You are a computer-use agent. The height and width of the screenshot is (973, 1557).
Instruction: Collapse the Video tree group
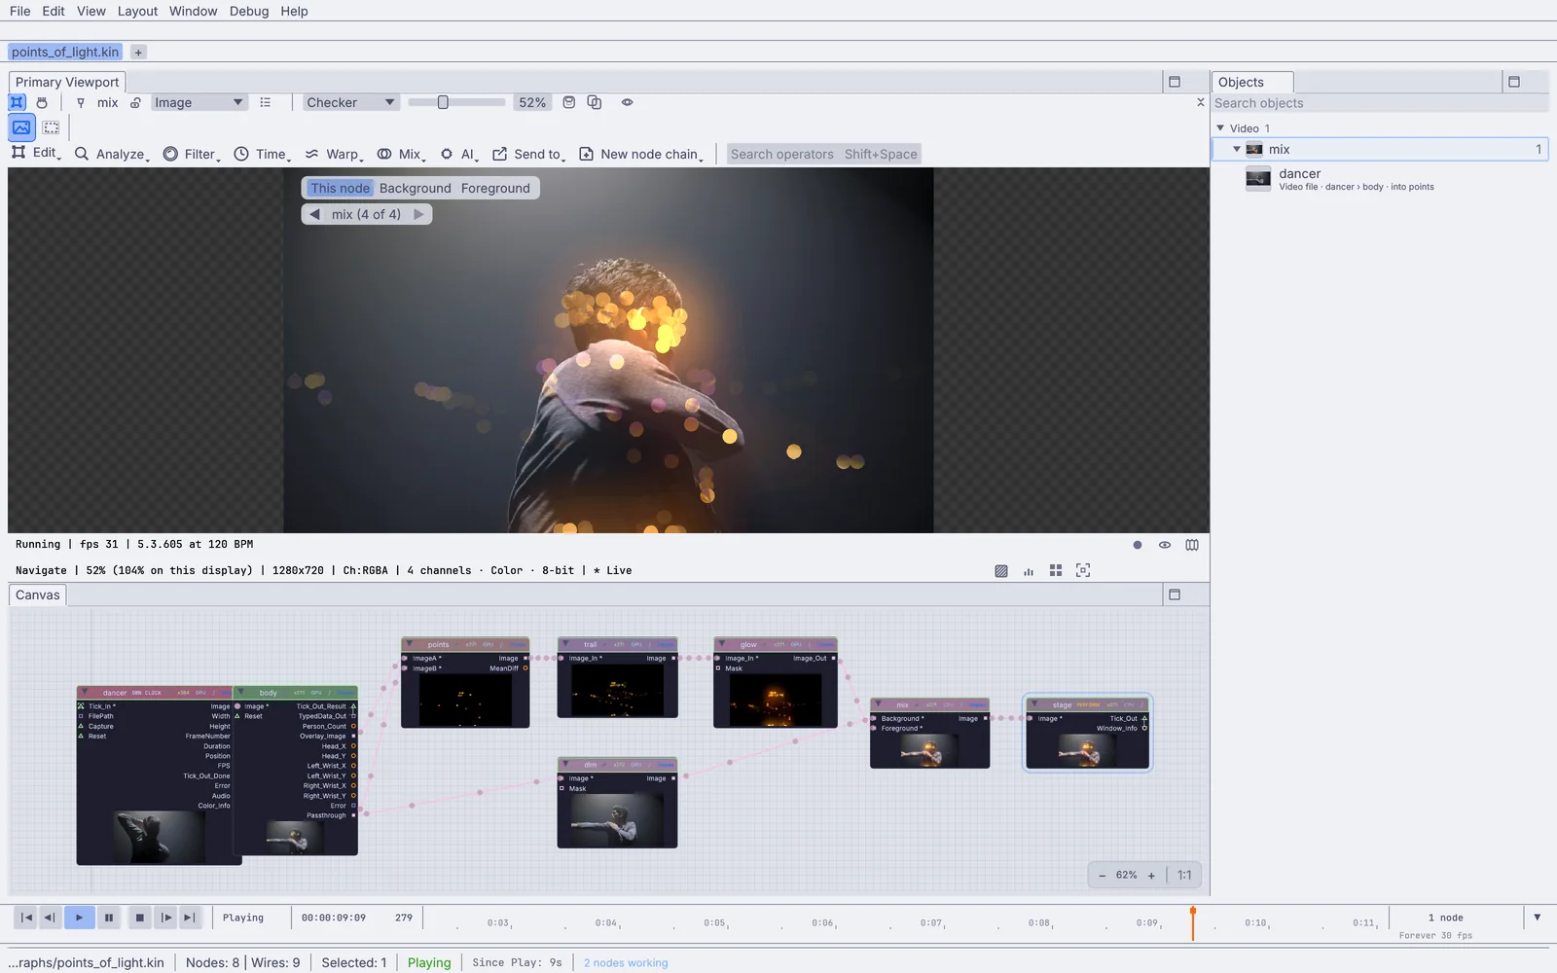click(x=1220, y=127)
